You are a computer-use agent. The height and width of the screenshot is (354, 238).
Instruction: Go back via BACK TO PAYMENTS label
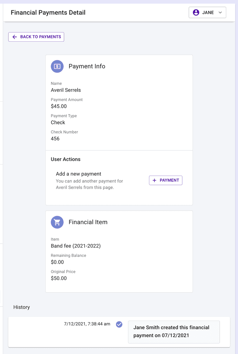[41, 37]
